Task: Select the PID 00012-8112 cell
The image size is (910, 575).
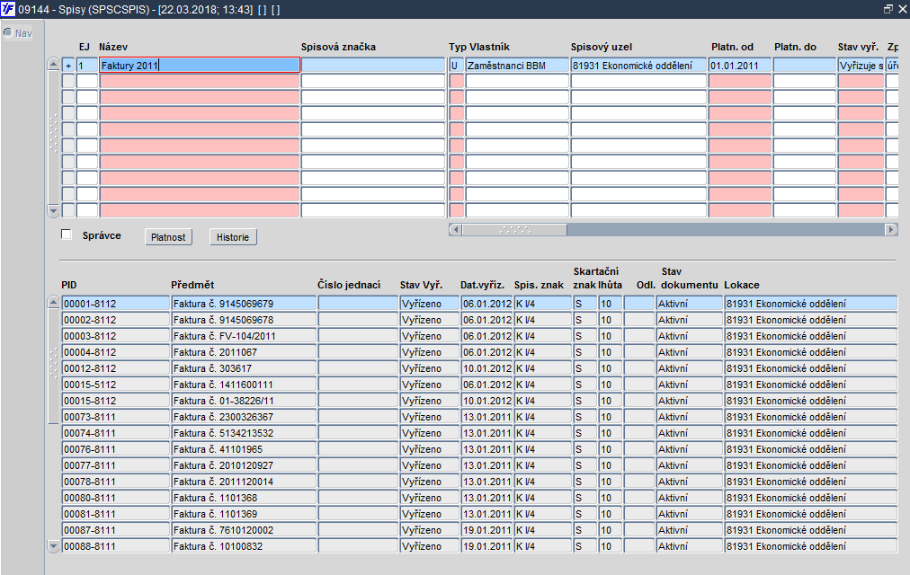Action: coord(116,368)
